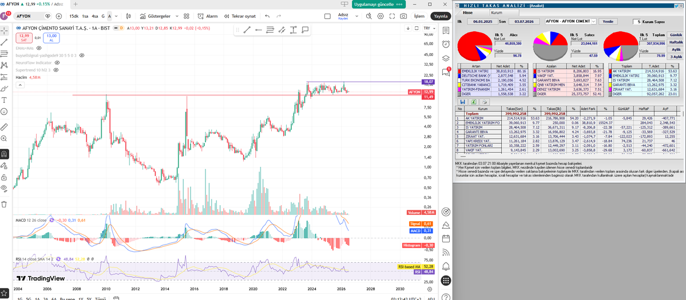This screenshot has height=300, width=686.
Task: Toggle stay in drawing mode
Action: coord(5,166)
